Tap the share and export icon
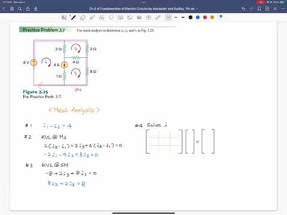The height and width of the screenshot is (215, 287). (28, 9)
